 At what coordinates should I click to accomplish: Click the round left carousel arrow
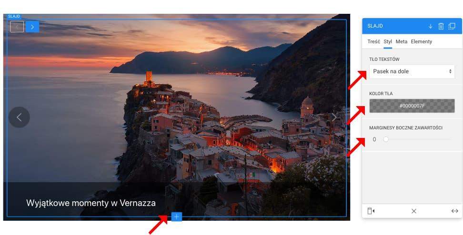pyautogui.click(x=19, y=117)
